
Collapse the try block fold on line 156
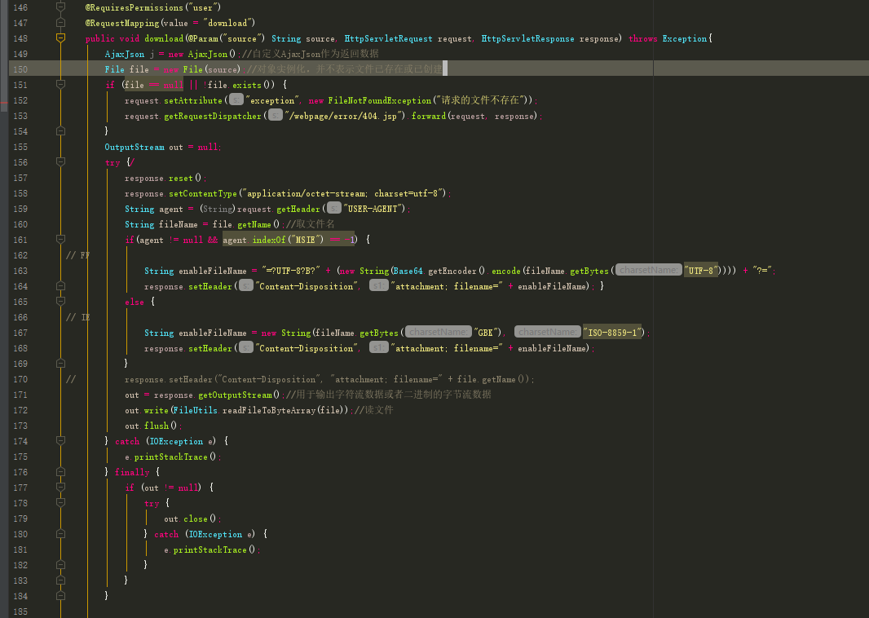click(x=61, y=162)
